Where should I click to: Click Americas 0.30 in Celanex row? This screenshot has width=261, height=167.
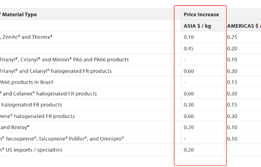point(232,94)
